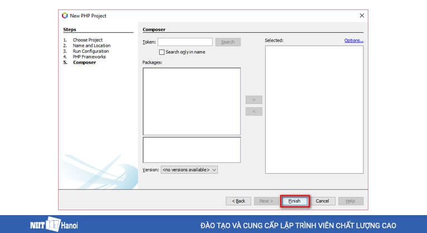
Task: Click the Packages: label
Action: (x=152, y=62)
